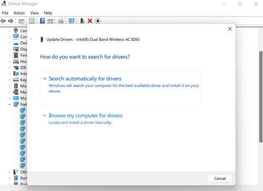Expand the 'Inte' category chevron
This screenshot has width=263, height=191.
point(10,74)
